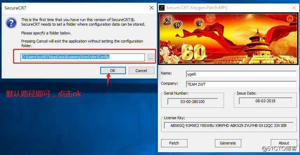This screenshot has width=300, height=155.
Task: Click the Company field containing TEAM ZWT
Action: point(241,84)
